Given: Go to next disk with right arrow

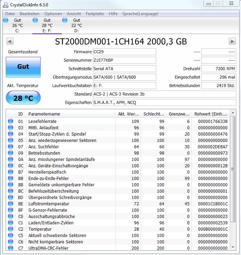Looking at the screenshot, I should (232, 41).
